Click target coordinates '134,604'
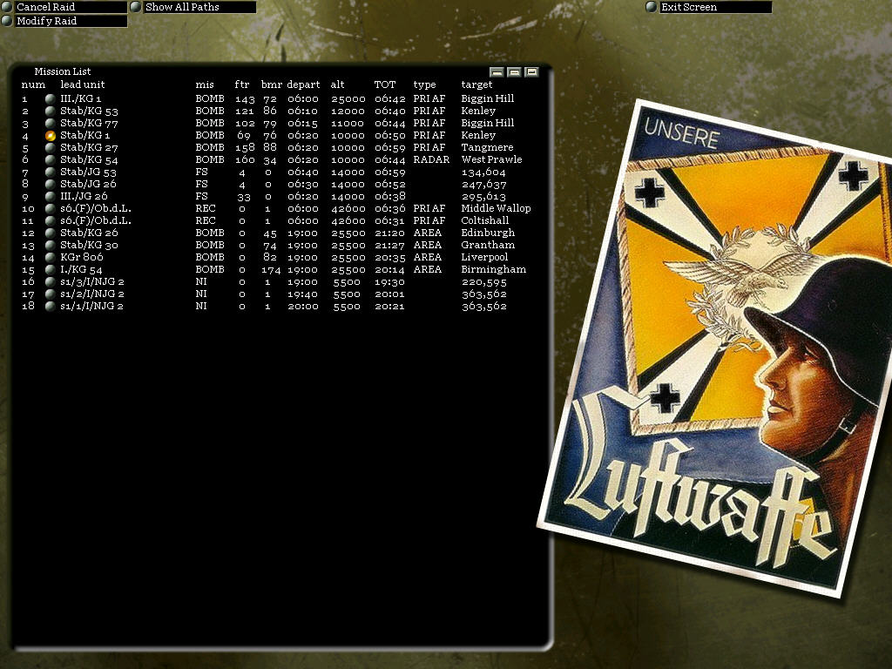Viewport: 892px width, 669px height. coord(483,172)
